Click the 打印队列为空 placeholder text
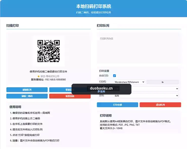Viewport: 187px width, 149px height. [106, 39]
